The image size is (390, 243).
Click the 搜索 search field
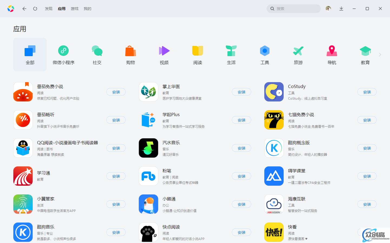click(x=294, y=9)
